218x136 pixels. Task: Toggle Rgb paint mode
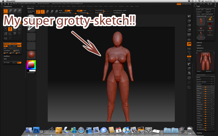pos(67,11)
